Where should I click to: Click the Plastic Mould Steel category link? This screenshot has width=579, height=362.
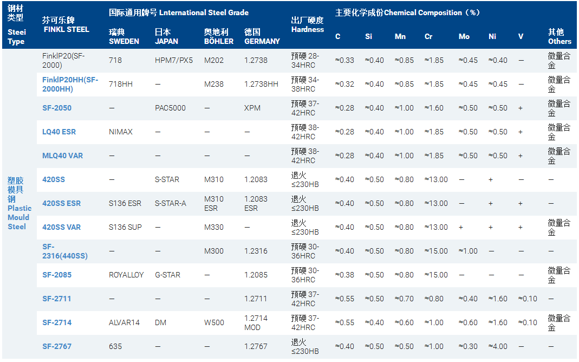click(x=19, y=203)
